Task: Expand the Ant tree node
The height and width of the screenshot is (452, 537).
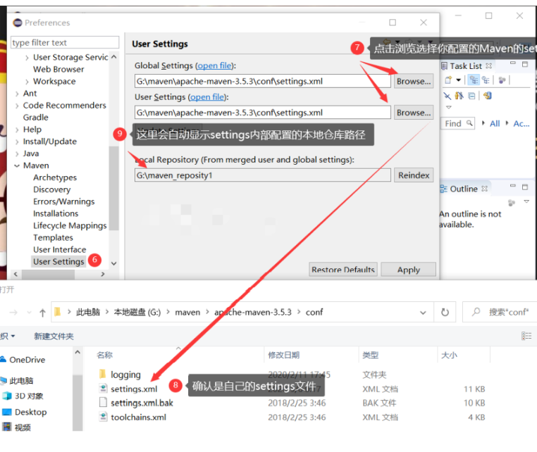Action: click(x=17, y=94)
